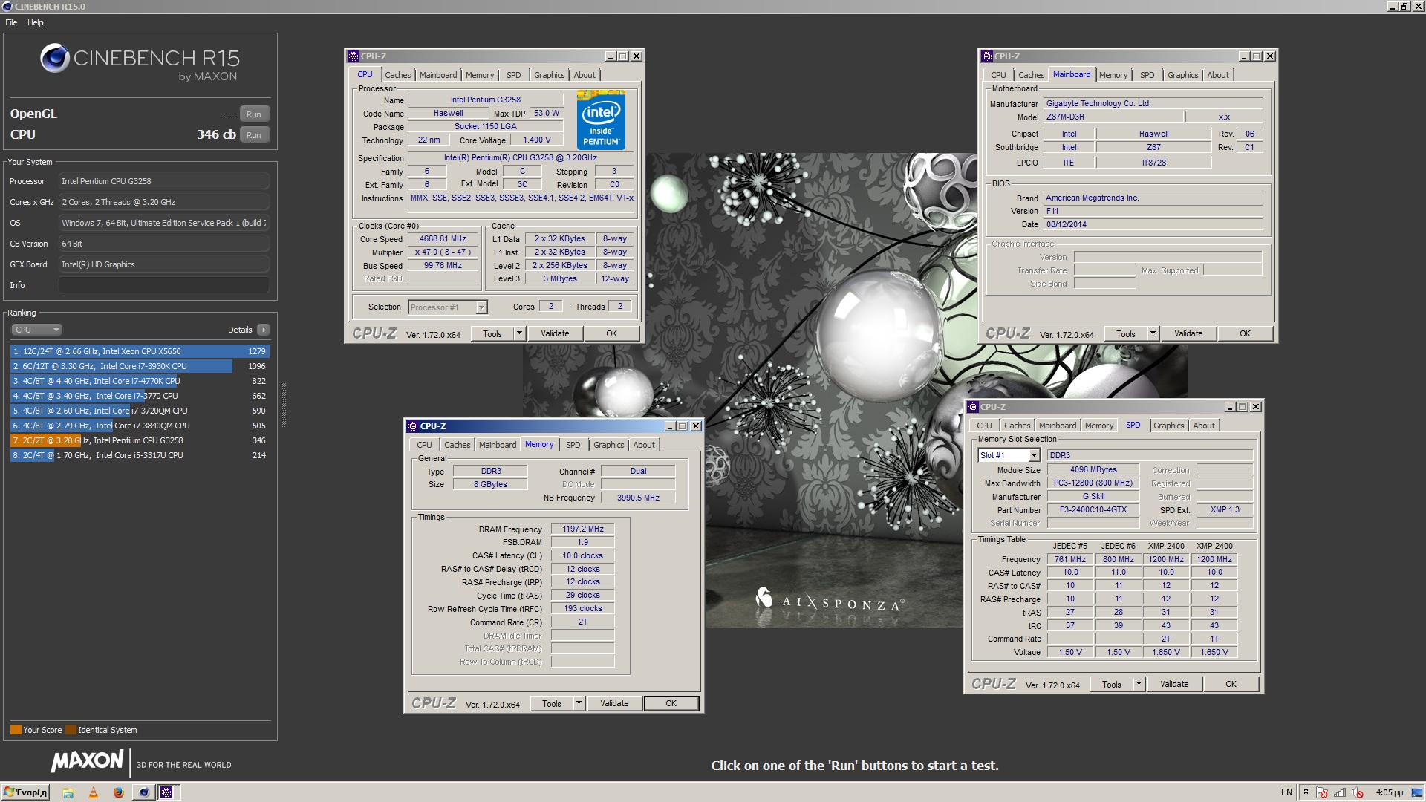Click motherboard model Z87M-D3H
Screen dimensions: 1426x802
click(x=1113, y=117)
